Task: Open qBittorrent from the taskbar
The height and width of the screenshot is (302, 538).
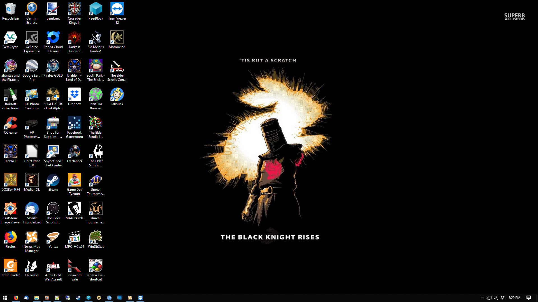Action: [109, 298]
